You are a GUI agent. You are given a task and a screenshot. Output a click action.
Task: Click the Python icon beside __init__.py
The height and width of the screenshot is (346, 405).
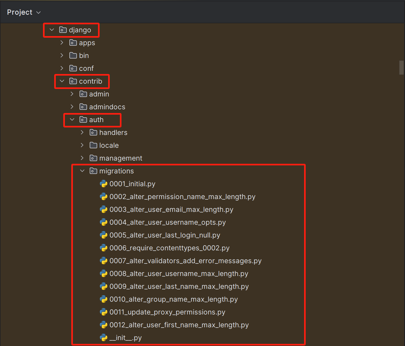pos(104,337)
